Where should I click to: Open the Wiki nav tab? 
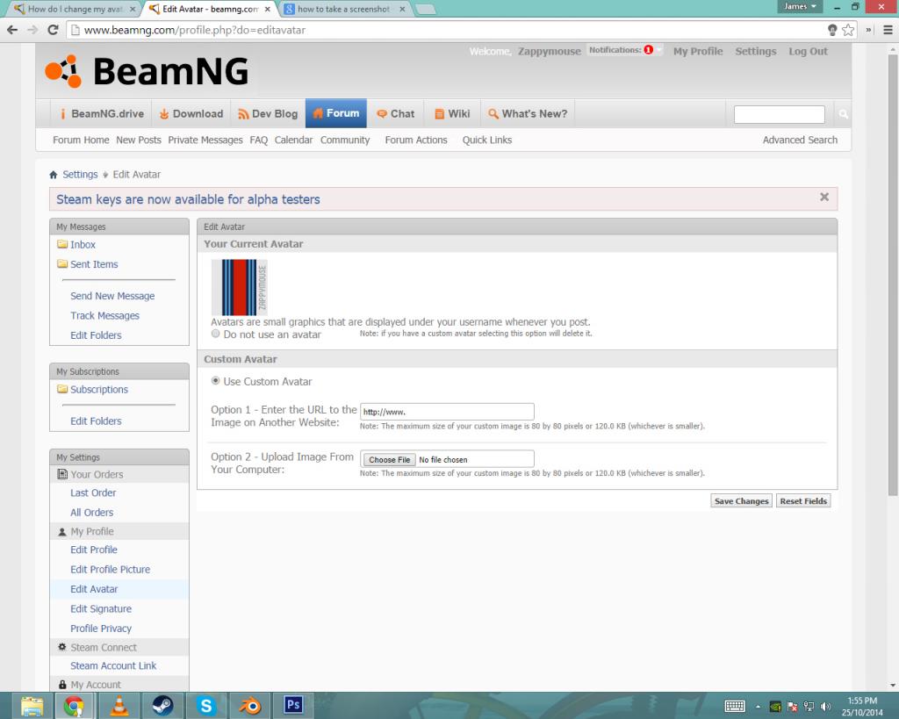coord(452,113)
